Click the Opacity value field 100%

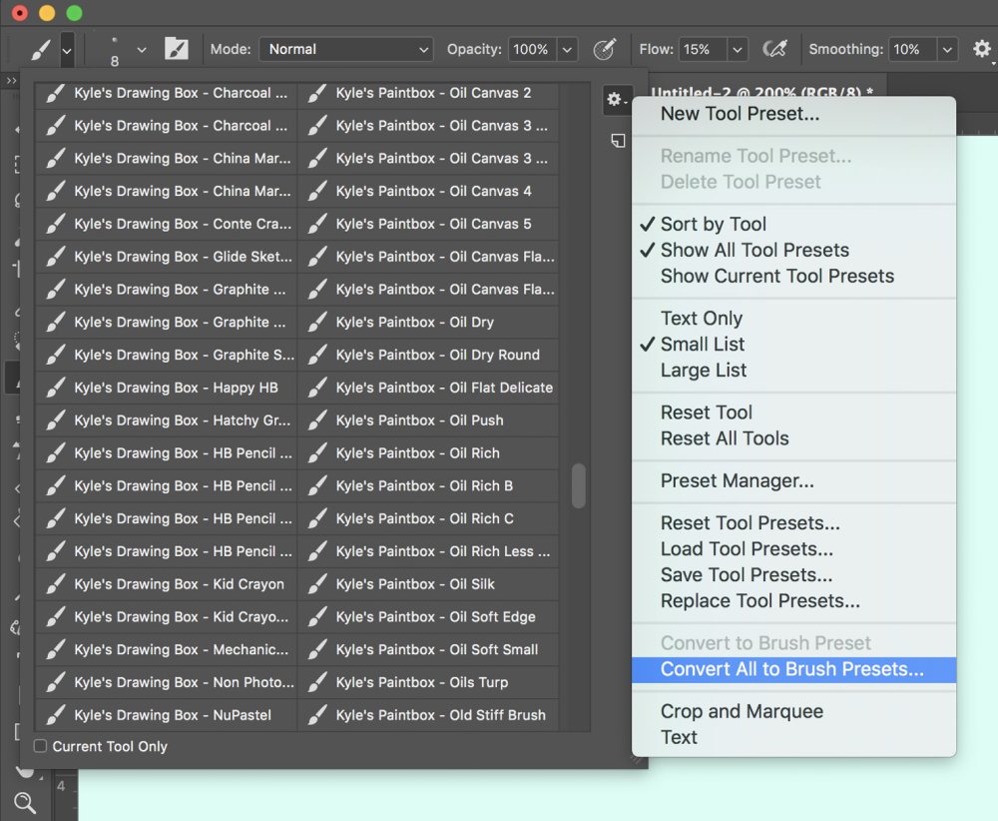click(532, 49)
